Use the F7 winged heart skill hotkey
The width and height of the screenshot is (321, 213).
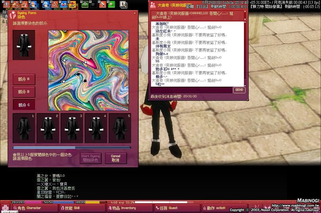64,4
